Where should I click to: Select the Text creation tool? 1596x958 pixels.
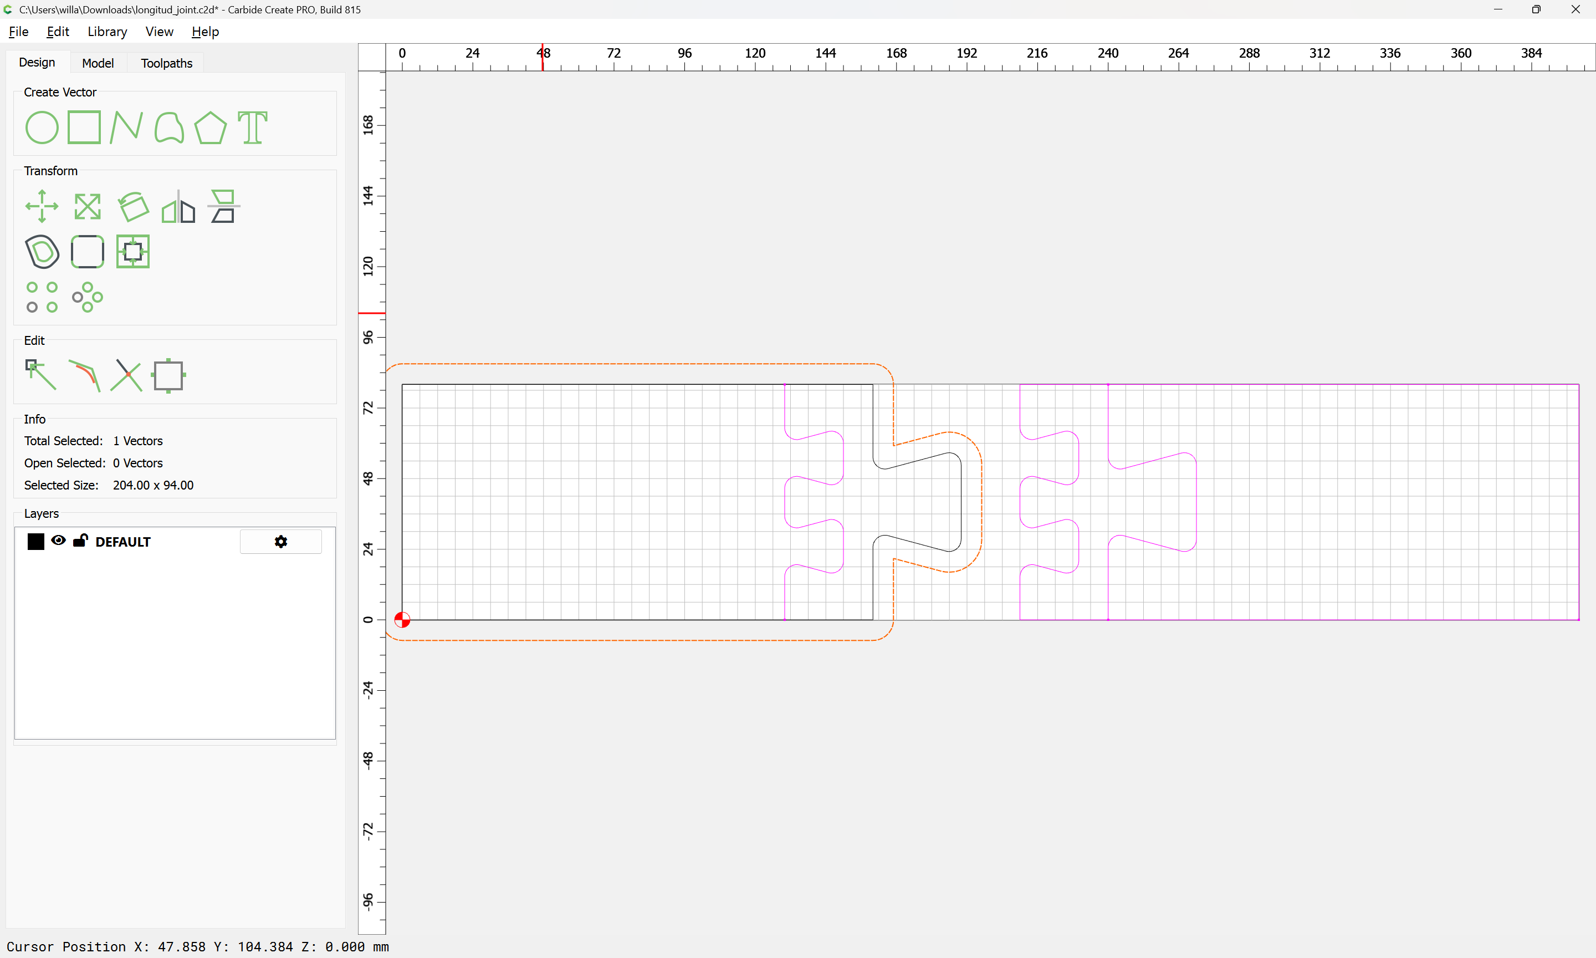click(253, 127)
